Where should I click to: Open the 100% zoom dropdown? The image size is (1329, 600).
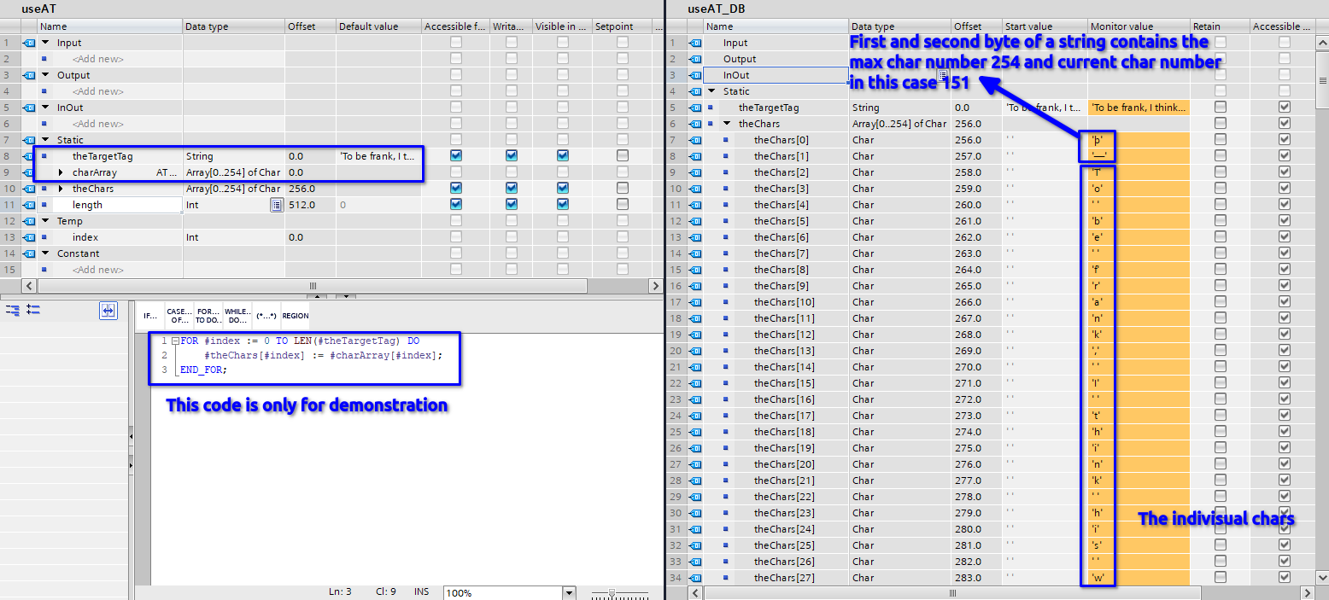click(569, 592)
